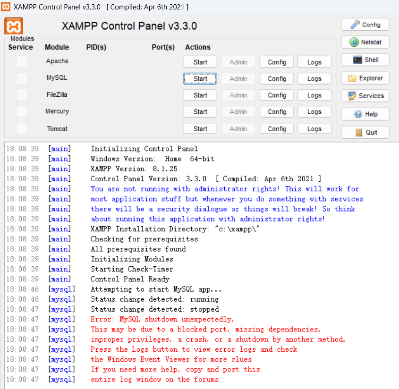Screen dimensions: 399x389
Task: View Tomcat Logs
Action: (314, 129)
